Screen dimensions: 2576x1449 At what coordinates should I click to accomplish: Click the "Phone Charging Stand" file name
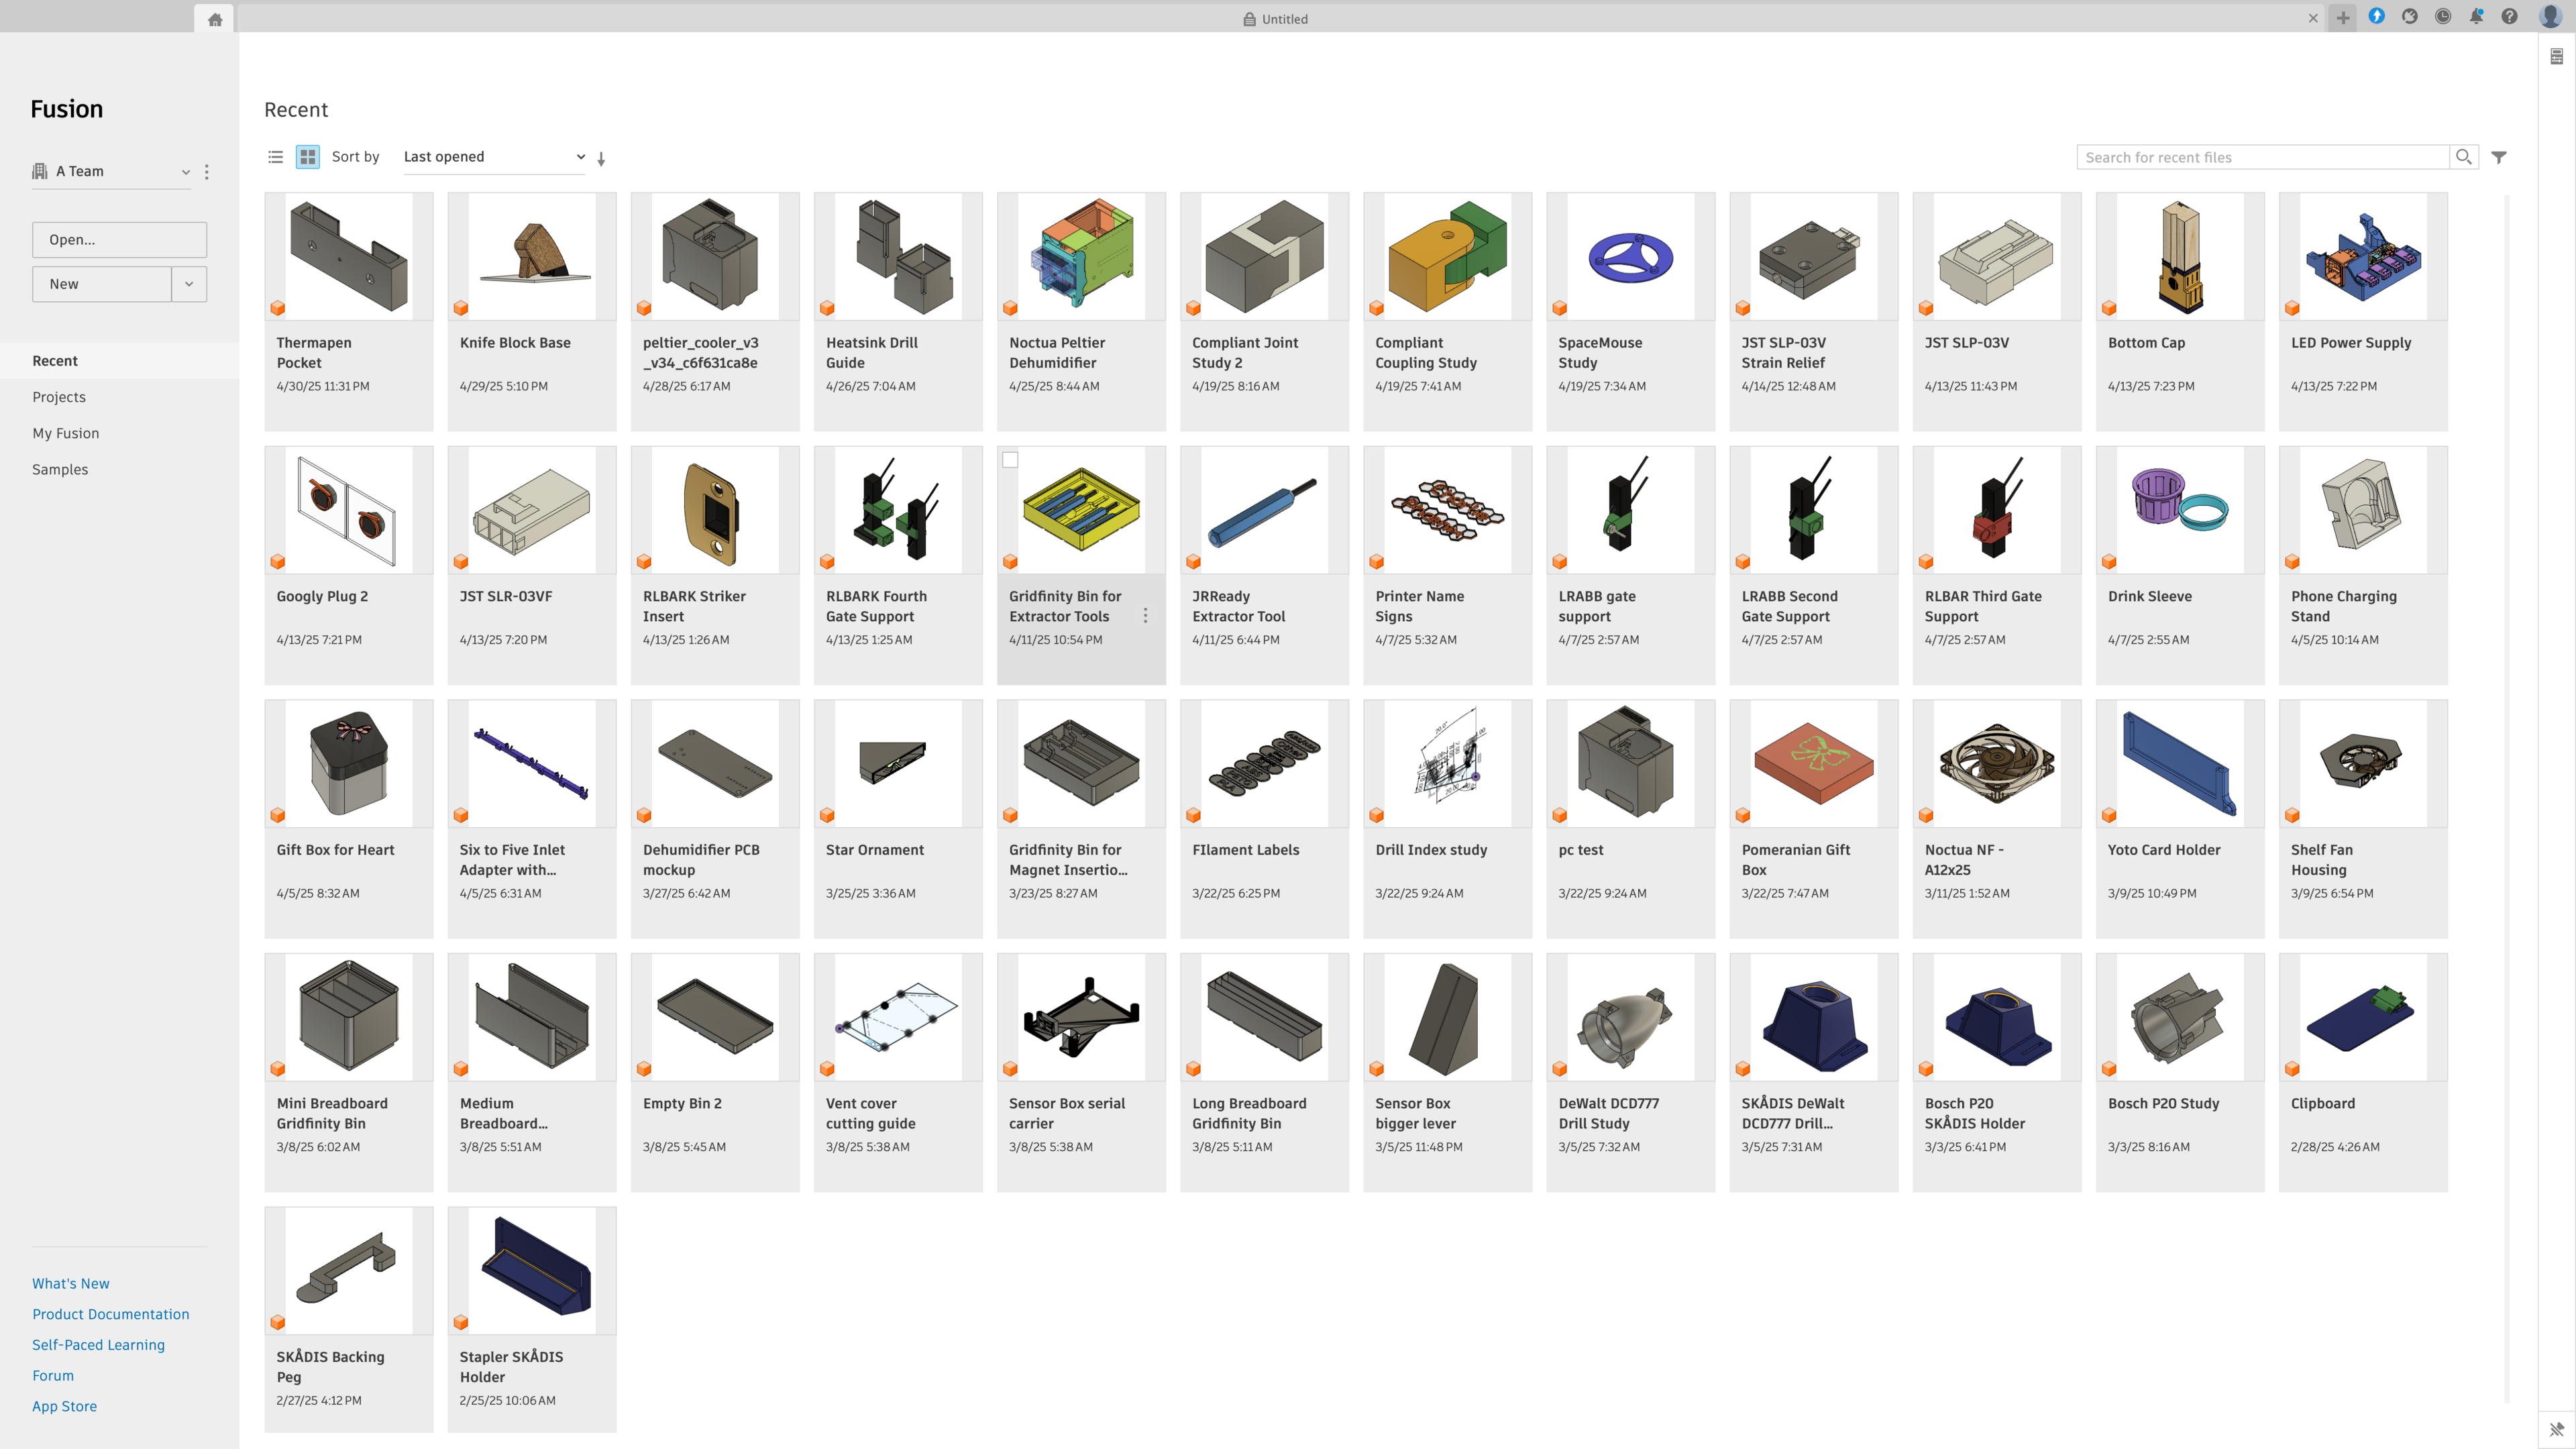[2344, 606]
